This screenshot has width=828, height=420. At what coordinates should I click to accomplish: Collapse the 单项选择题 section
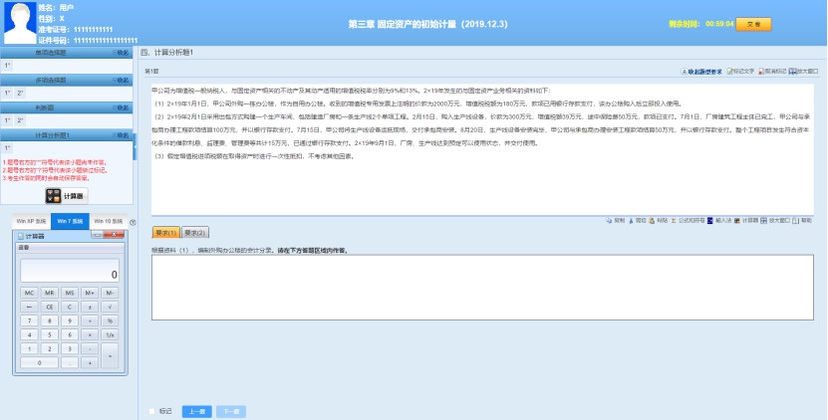[x=120, y=52]
